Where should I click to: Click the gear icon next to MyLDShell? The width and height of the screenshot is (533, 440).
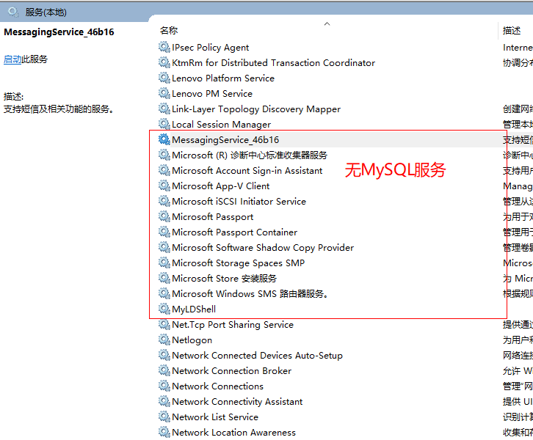[x=164, y=309]
